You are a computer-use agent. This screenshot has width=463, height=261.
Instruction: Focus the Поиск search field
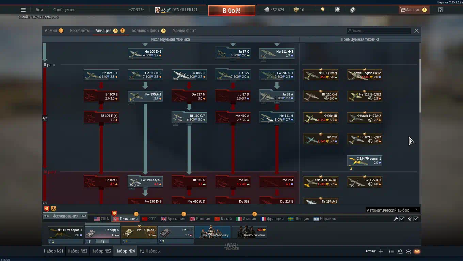point(379,31)
